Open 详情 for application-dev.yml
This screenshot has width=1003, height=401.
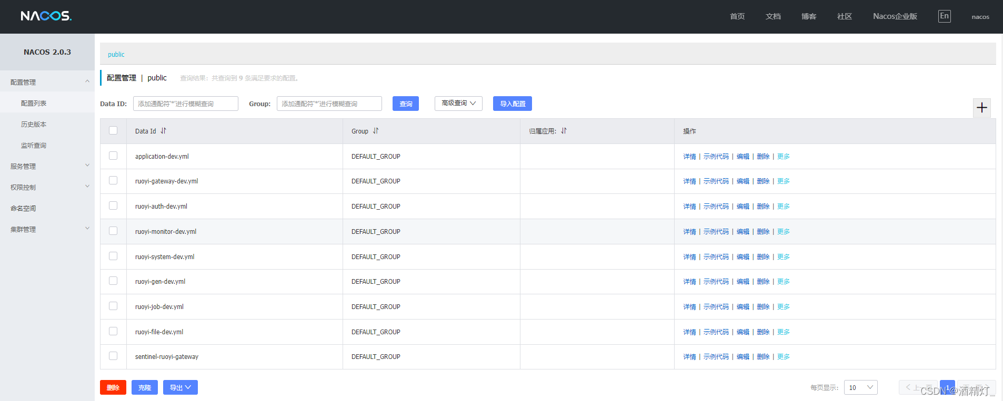coord(689,157)
